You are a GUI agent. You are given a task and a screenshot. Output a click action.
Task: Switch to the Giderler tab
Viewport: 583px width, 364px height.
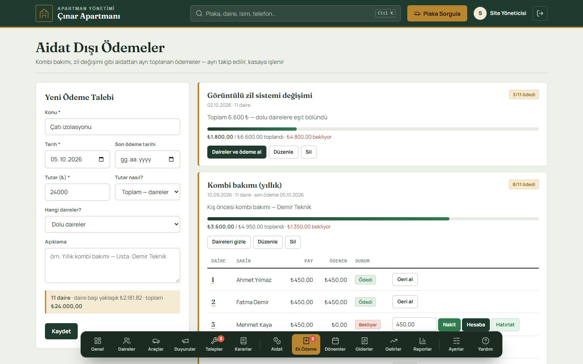point(364,344)
